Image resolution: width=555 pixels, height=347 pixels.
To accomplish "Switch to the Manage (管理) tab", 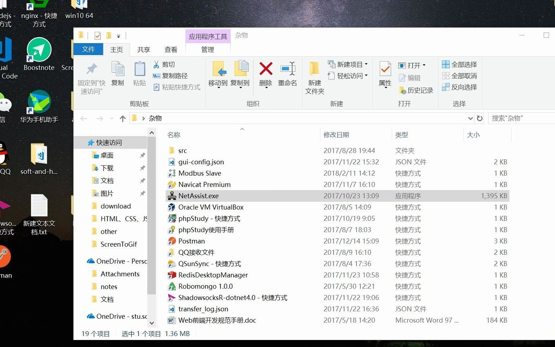I will click(208, 49).
